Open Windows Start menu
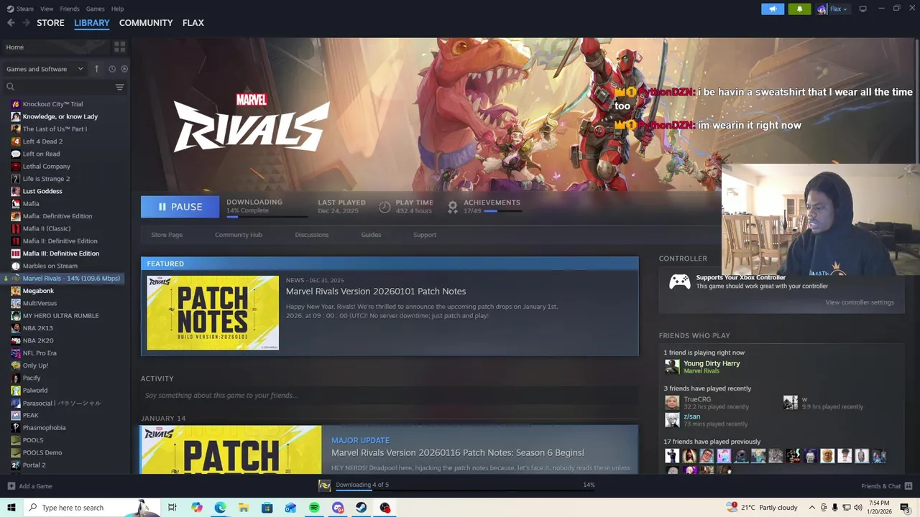The height and width of the screenshot is (517, 920). pyautogui.click(x=11, y=508)
